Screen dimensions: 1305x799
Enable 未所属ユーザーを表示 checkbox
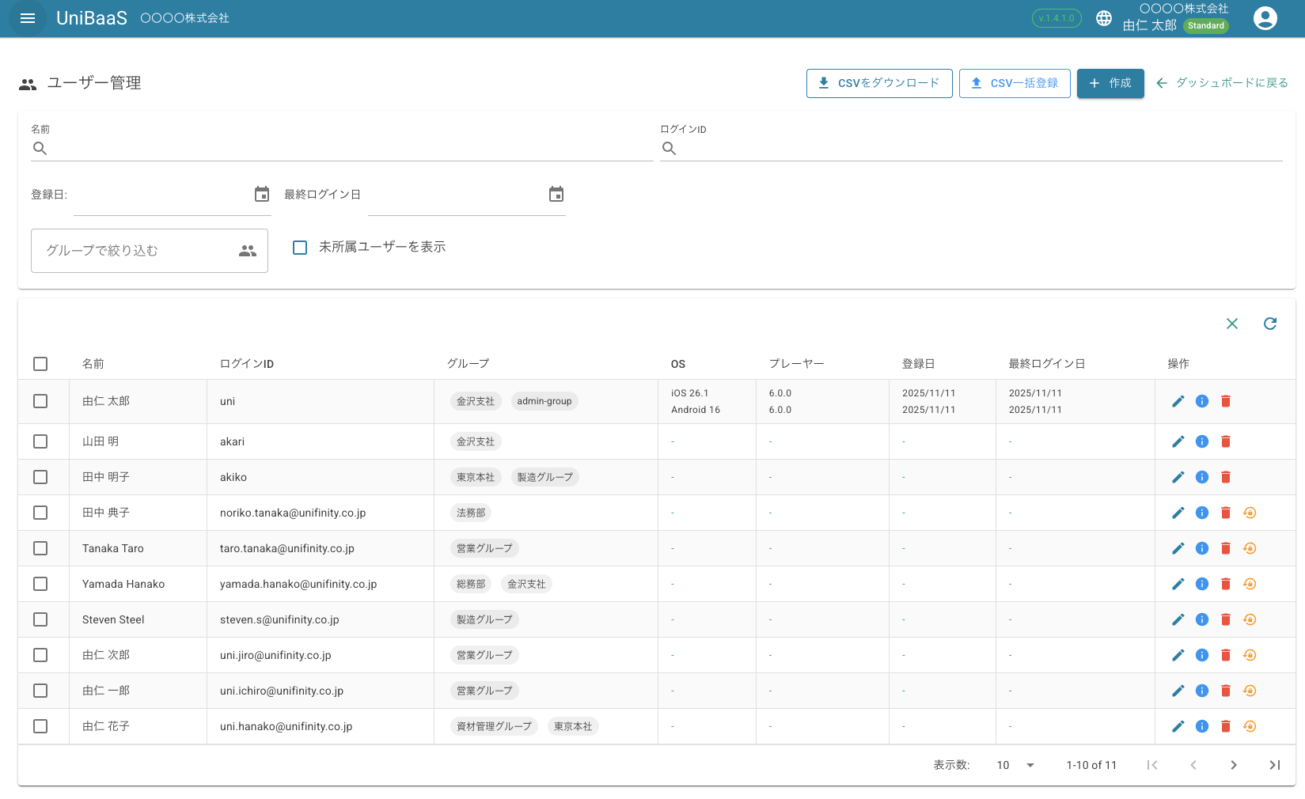300,248
